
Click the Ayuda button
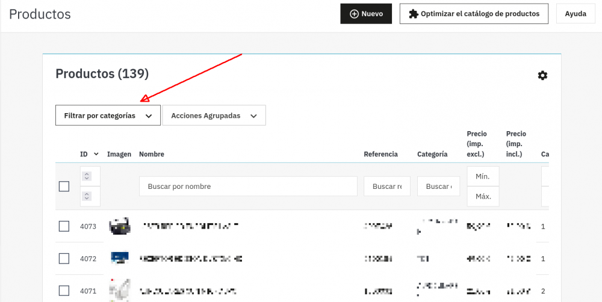click(576, 14)
